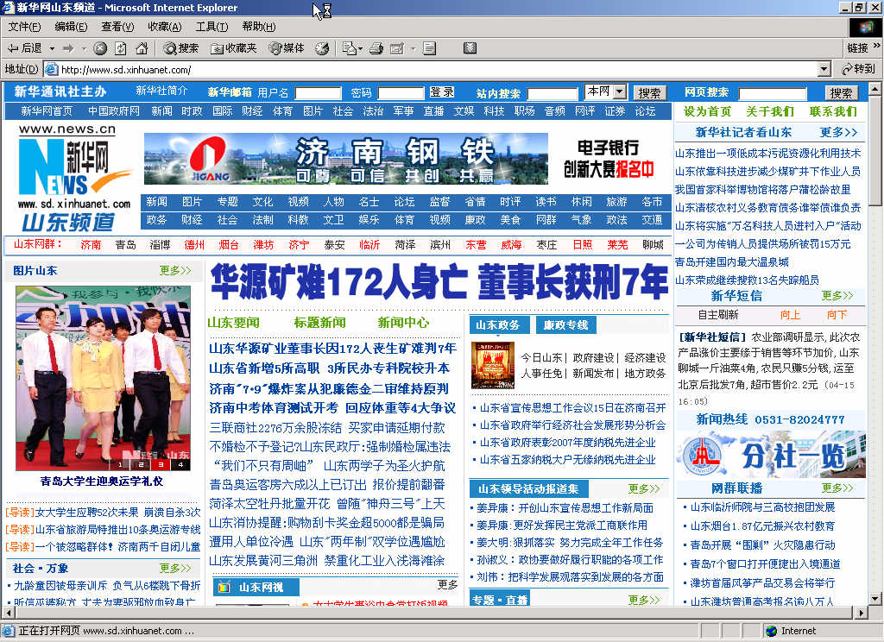This screenshot has width=884, height=642.
Task: Print the page using the printer icon
Action: 376,48
